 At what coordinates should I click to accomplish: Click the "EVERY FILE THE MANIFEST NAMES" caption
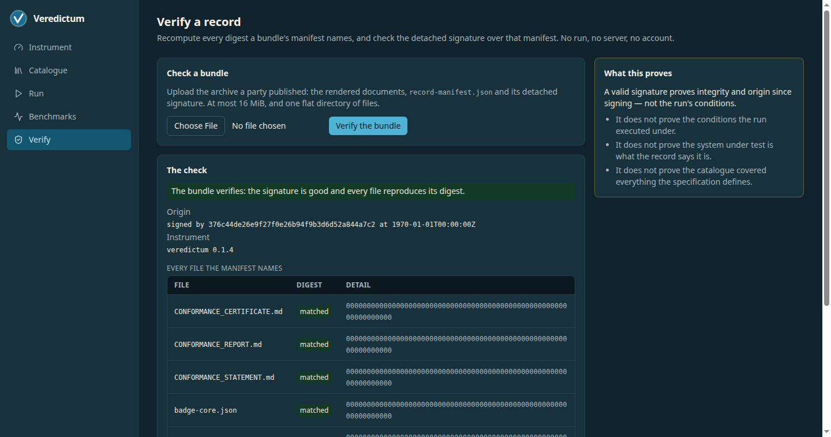pyautogui.click(x=224, y=268)
